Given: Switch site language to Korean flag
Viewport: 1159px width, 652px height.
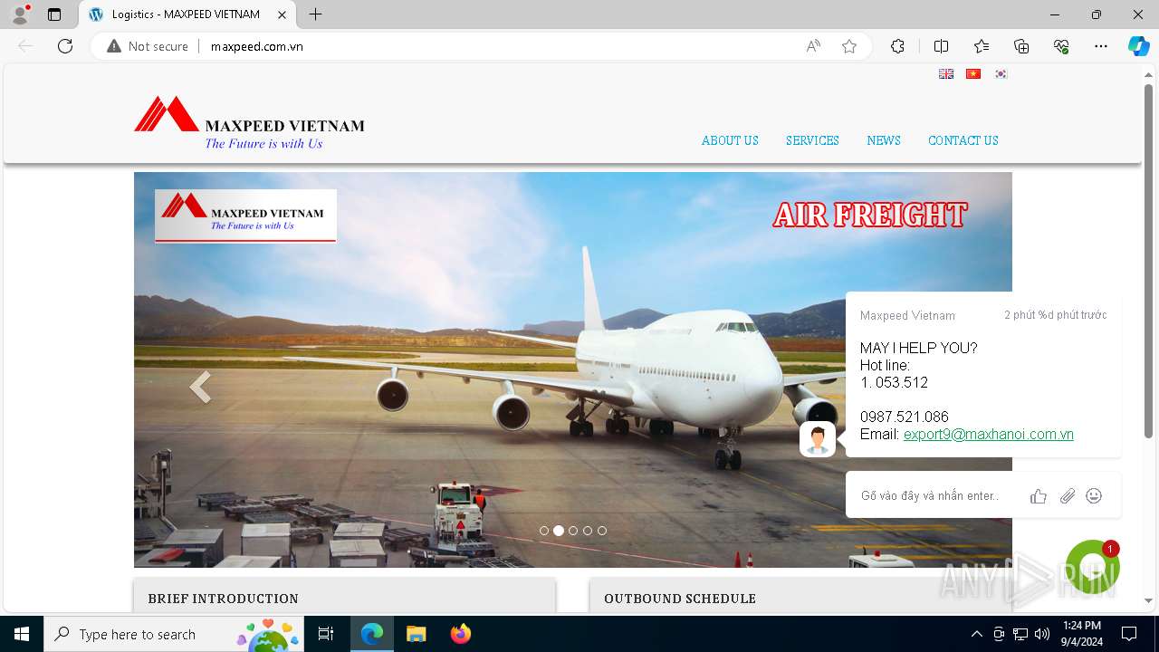Looking at the screenshot, I should click(1001, 74).
